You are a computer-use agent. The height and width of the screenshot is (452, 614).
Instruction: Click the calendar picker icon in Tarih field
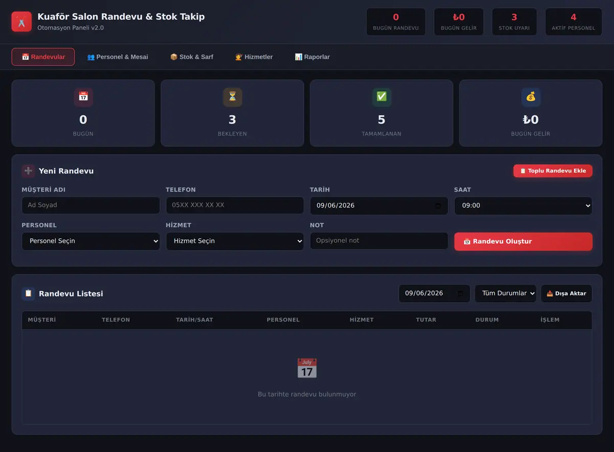[x=438, y=206]
